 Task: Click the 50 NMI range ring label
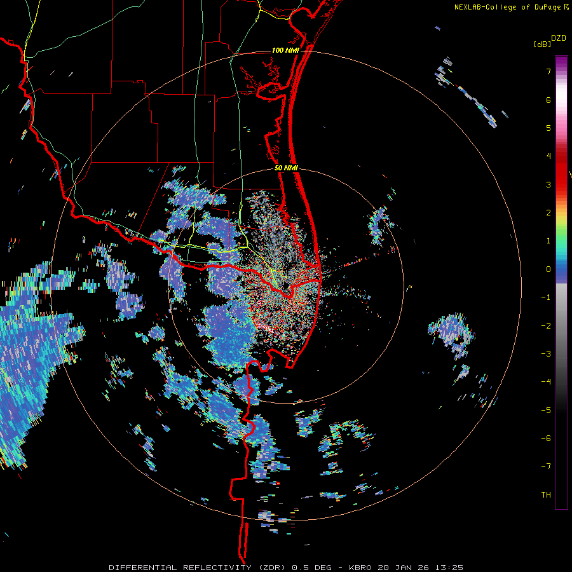click(x=286, y=168)
